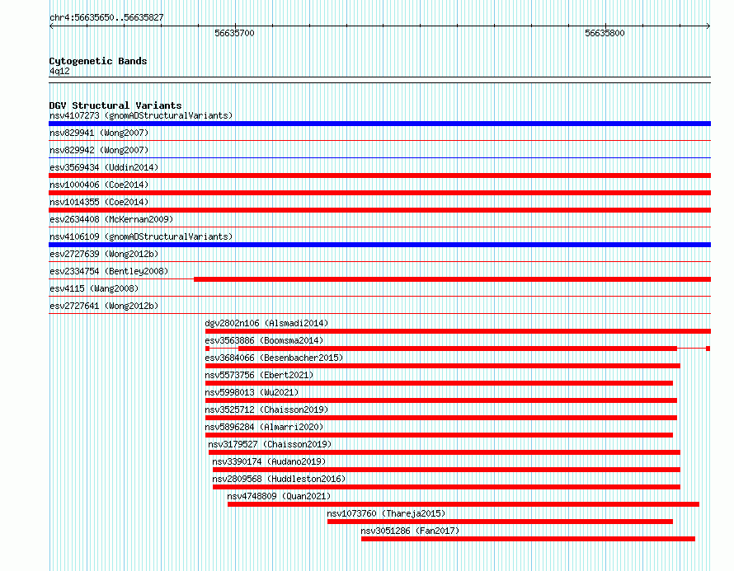Screen dimensions: 734x571
Task: Click the red bar of nsv1000406
Action: [x=379, y=193]
